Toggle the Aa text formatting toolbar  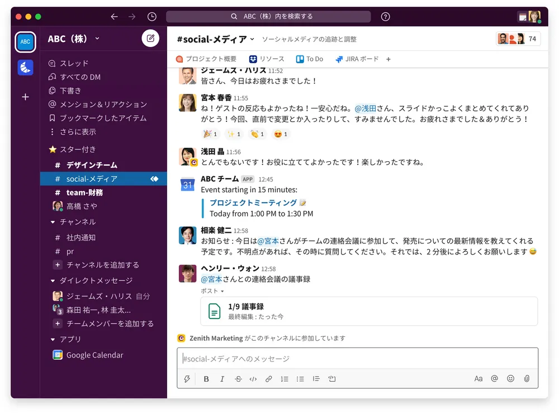(x=479, y=379)
